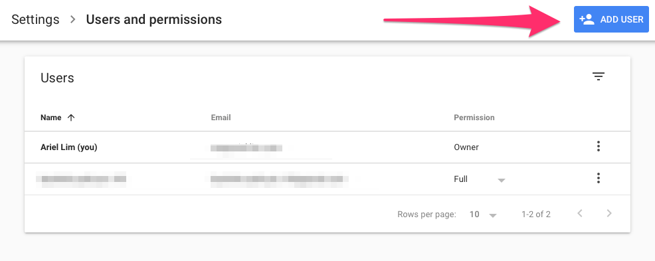Viewport: 655px width, 261px height.
Task: Sort by the Permission column header
Action: [x=474, y=118]
